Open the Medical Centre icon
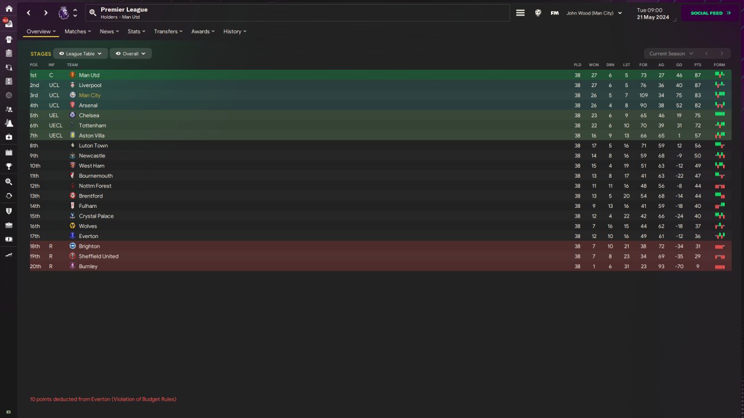 [9, 137]
